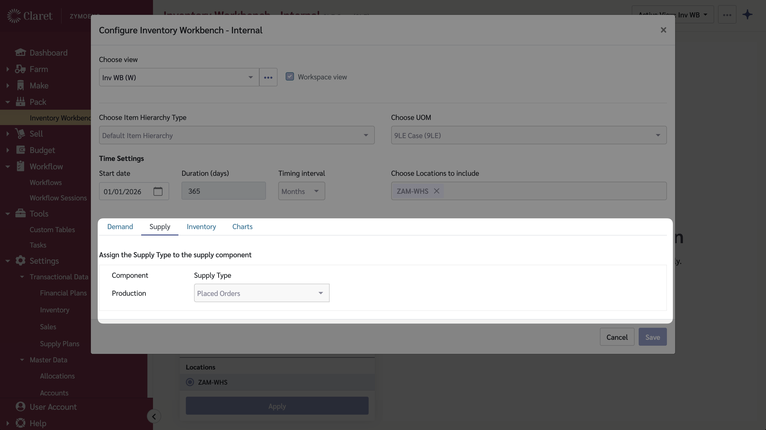Remove the ZAM-WHS location chip
This screenshot has width=766, height=430.
436,191
